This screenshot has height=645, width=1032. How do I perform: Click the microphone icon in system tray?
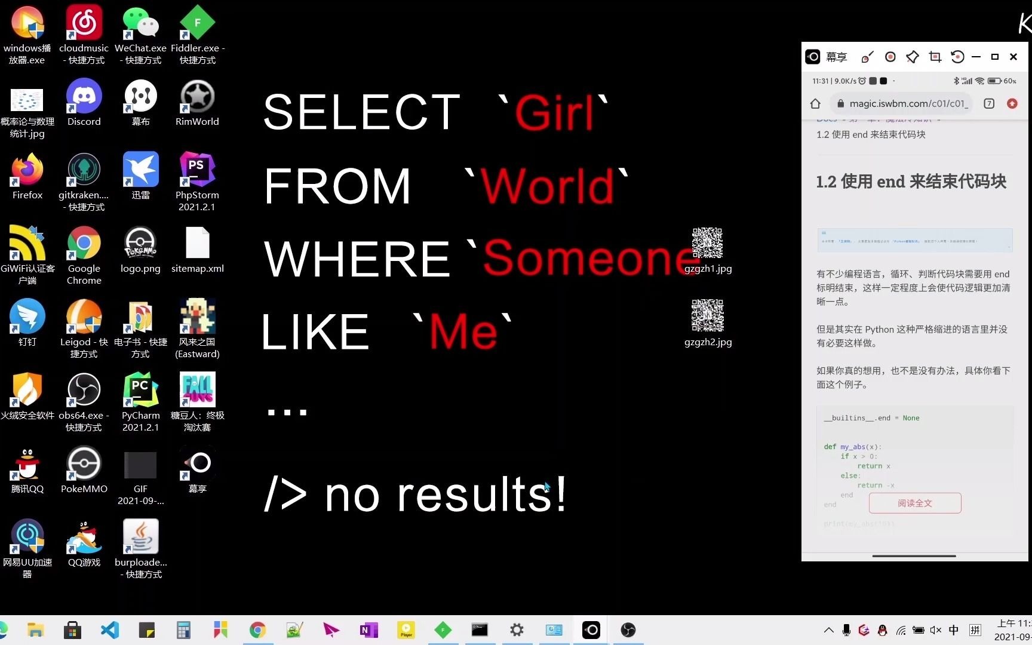coord(846,630)
